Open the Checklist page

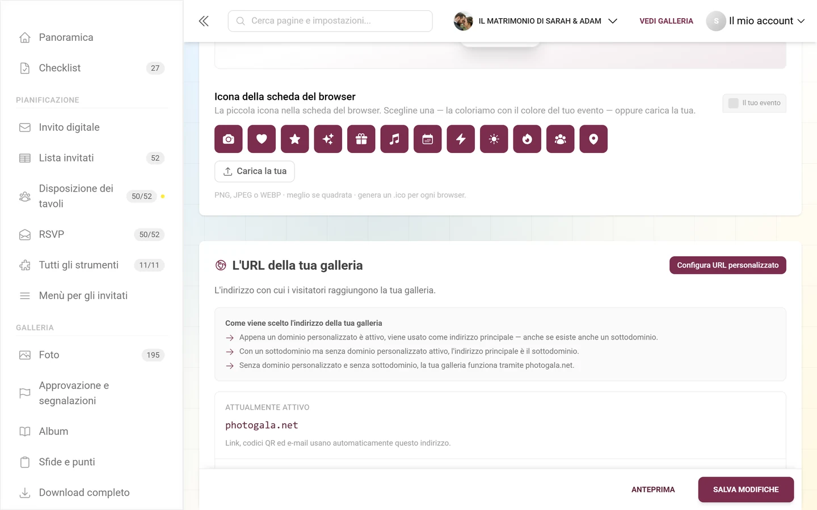tap(91, 68)
